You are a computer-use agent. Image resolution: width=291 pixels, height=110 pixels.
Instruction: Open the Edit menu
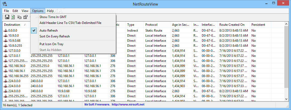(x=15, y=11)
